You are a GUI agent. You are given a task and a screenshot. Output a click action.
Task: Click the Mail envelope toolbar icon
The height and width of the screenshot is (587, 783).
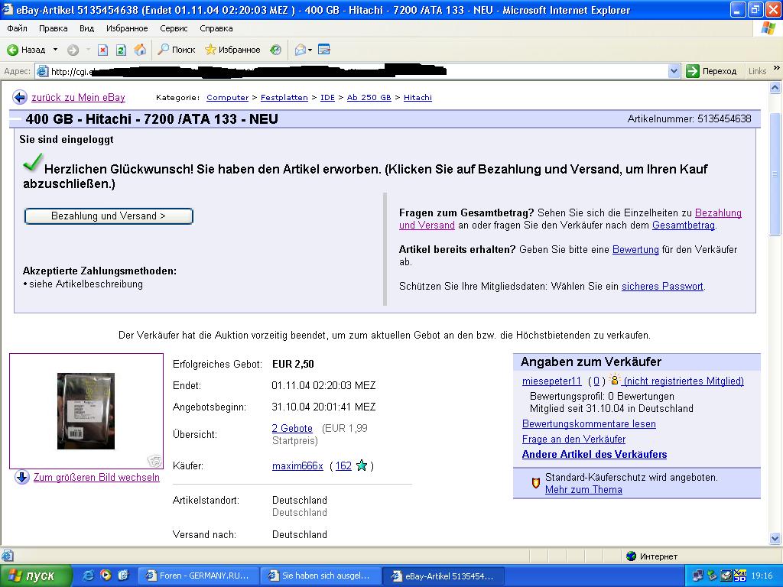[x=300, y=50]
